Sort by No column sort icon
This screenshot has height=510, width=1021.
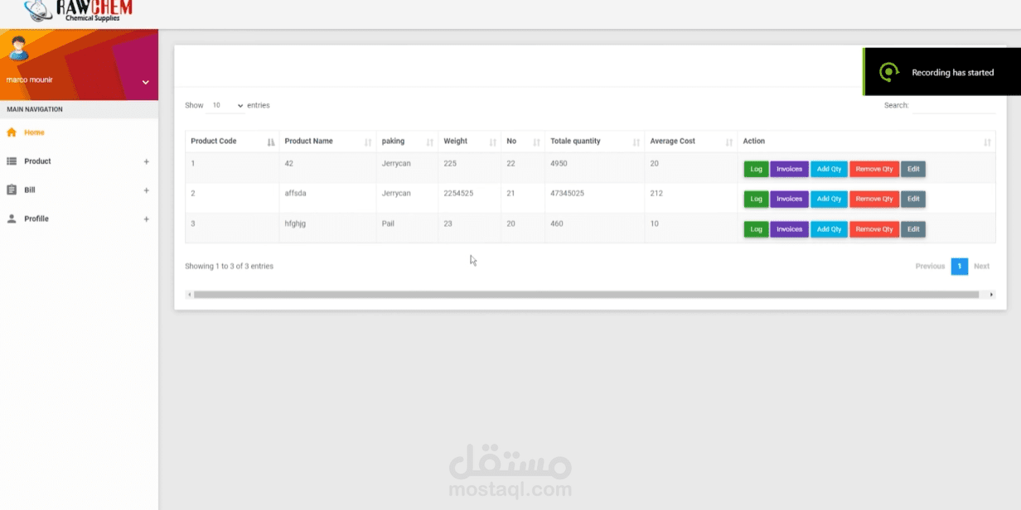click(536, 142)
